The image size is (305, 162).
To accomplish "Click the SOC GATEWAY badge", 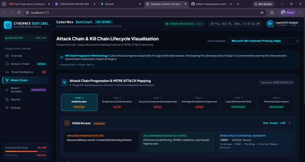I will coord(103,22).
